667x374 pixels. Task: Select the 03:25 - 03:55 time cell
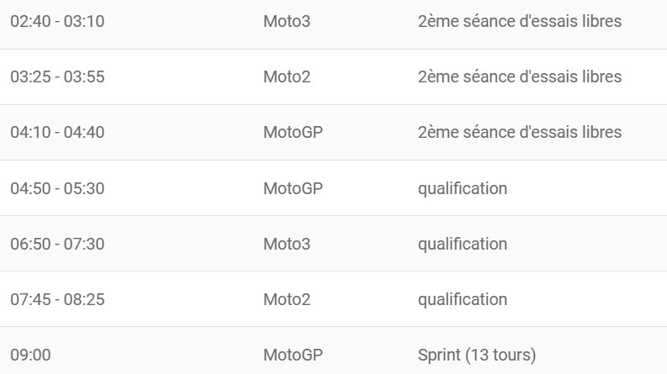(57, 77)
